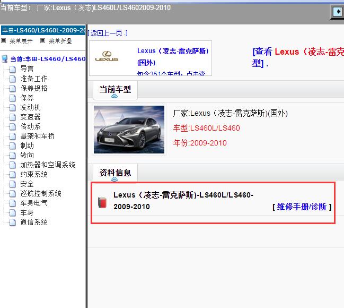The image size is (344, 308).
Task: Click the Lexus LS460L/LS460 2009-2010 manual title
Action: coord(183,201)
